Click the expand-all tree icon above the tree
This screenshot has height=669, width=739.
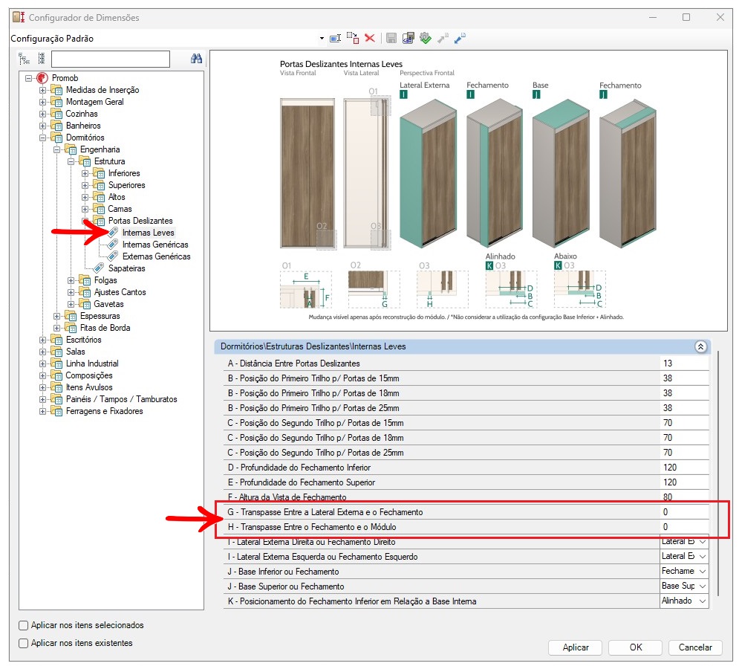25,59
